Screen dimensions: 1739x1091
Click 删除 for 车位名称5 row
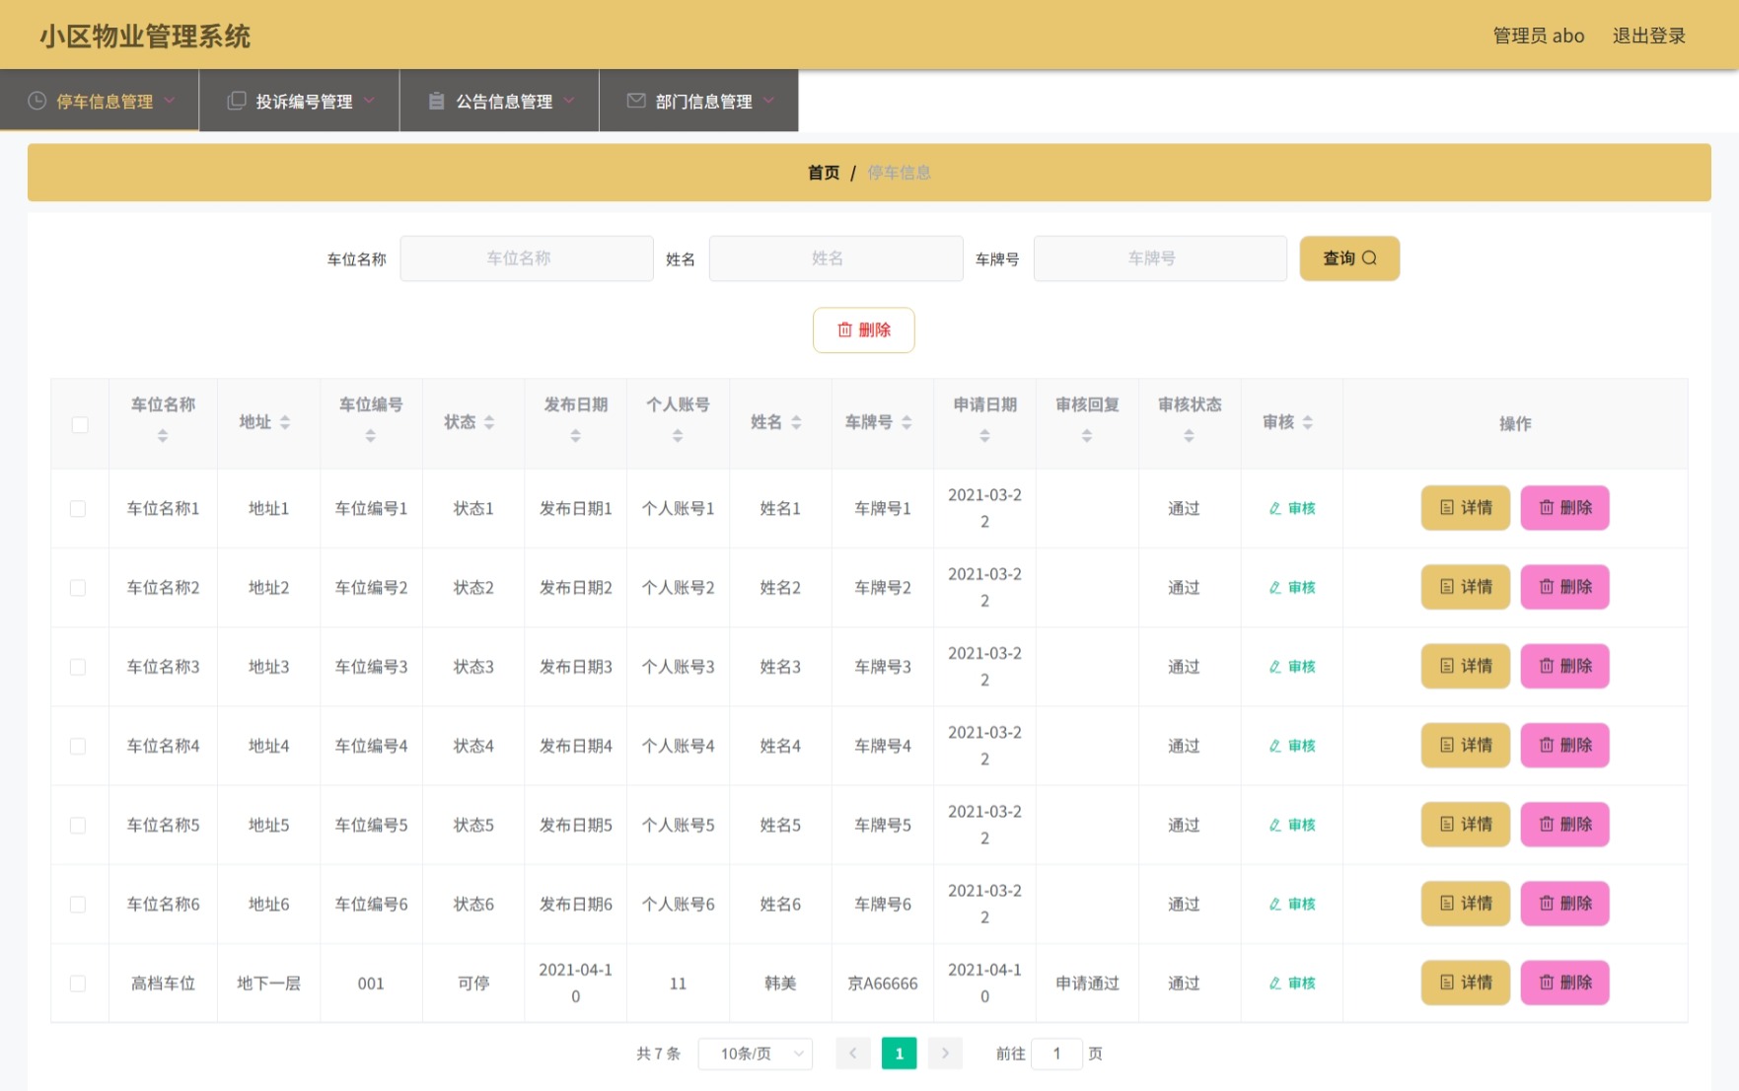(1565, 825)
